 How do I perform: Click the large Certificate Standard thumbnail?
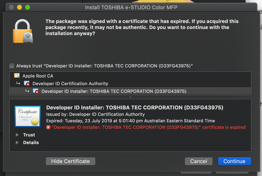[28, 116]
